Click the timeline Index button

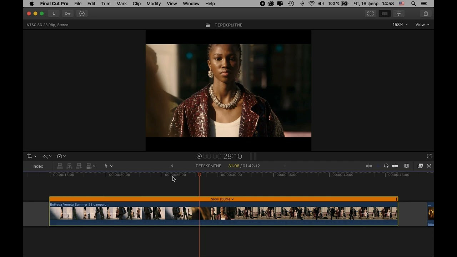tap(37, 166)
